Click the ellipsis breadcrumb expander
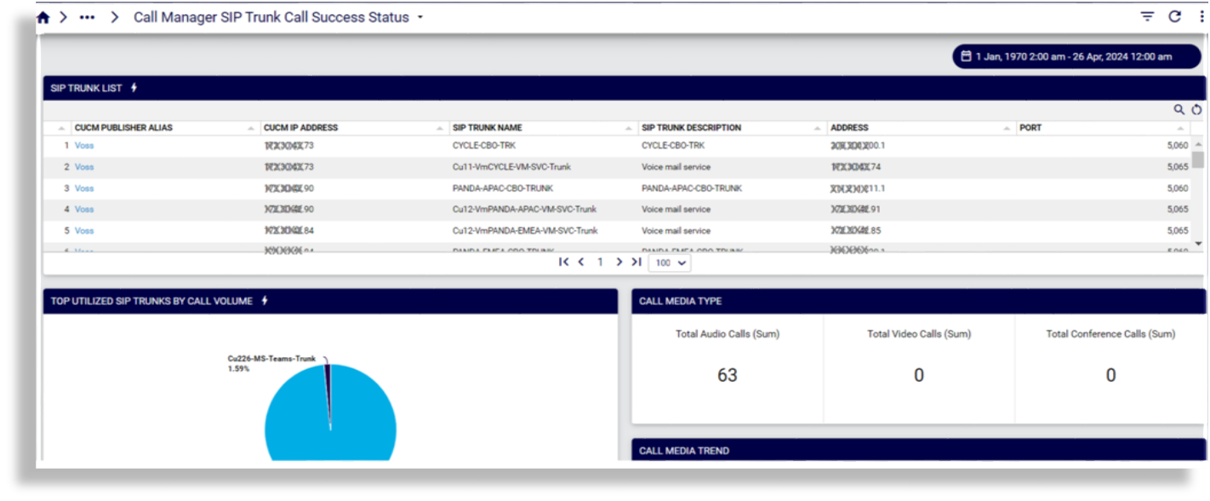 click(x=87, y=15)
